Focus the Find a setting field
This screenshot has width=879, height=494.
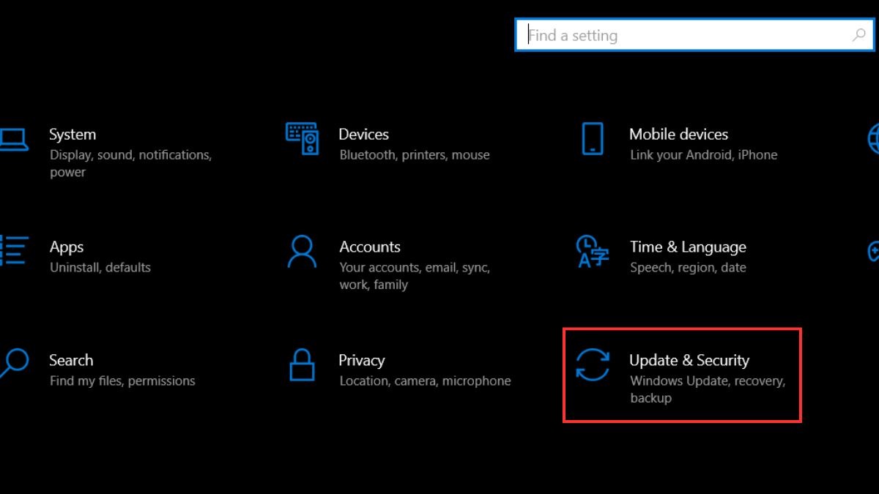click(696, 35)
